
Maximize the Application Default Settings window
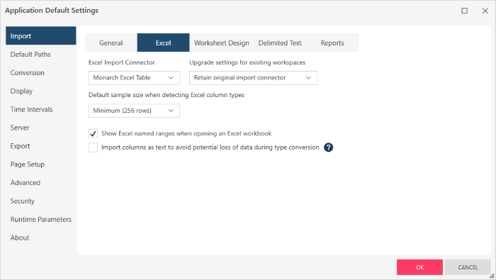tap(464, 11)
